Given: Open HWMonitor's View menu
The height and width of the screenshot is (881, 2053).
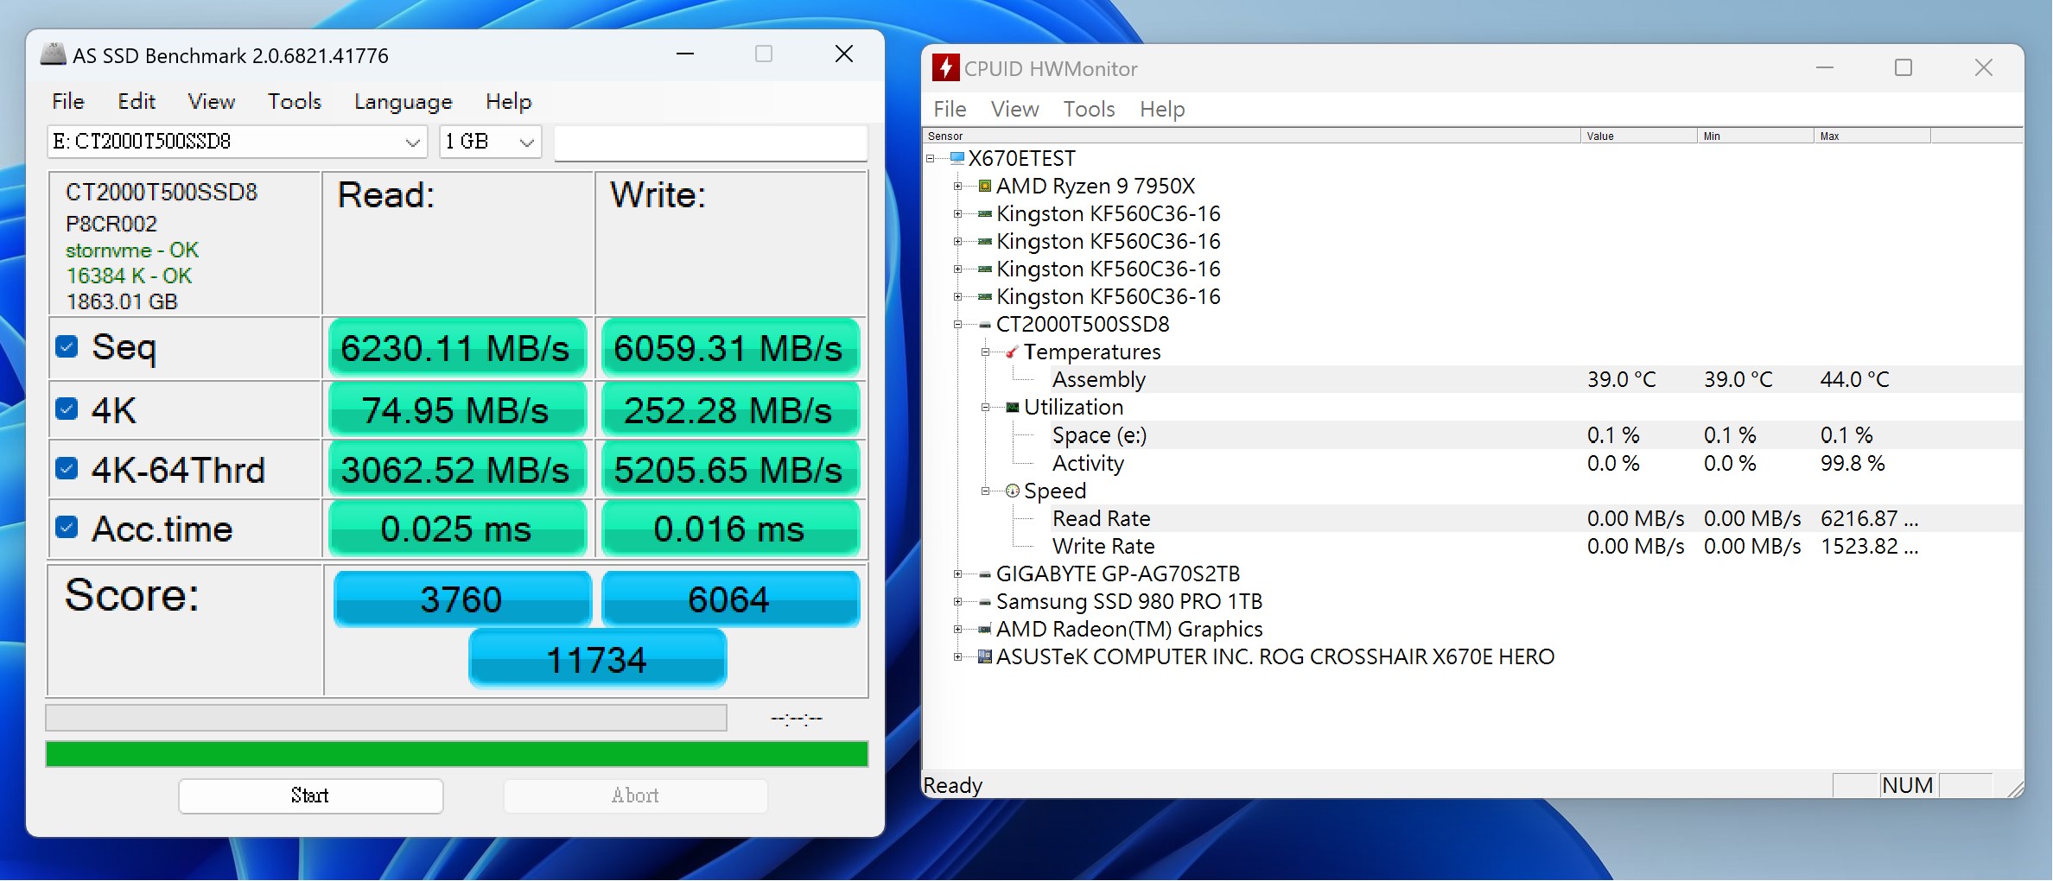Looking at the screenshot, I should point(1014,109).
